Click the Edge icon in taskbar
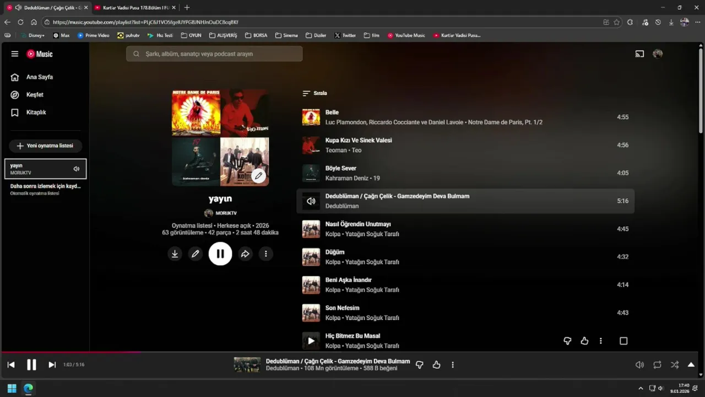The image size is (705, 397). (x=28, y=388)
